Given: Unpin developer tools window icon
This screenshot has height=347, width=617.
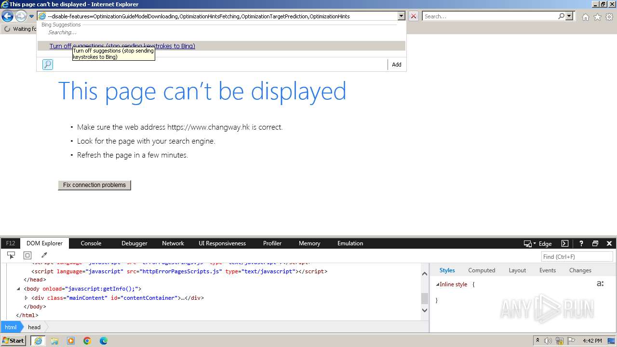Looking at the screenshot, I should (595, 243).
